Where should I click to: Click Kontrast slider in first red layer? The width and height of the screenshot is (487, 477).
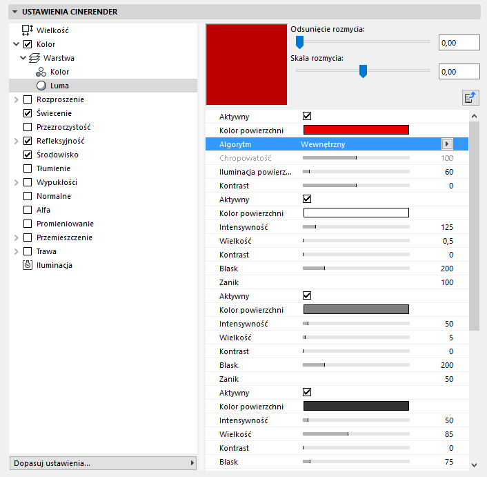pyautogui.click(x=356, y=186)
